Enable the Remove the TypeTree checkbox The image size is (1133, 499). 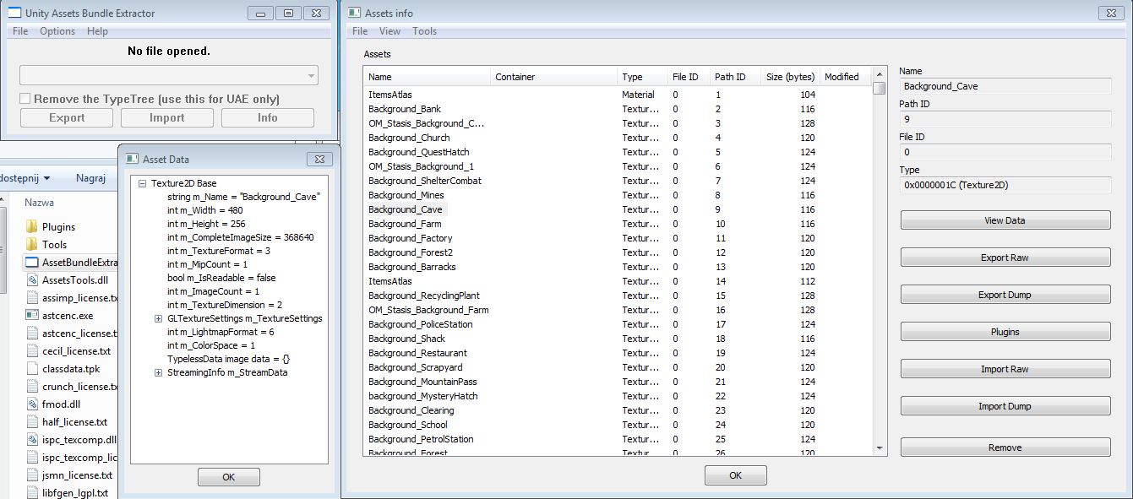point(25,99)
